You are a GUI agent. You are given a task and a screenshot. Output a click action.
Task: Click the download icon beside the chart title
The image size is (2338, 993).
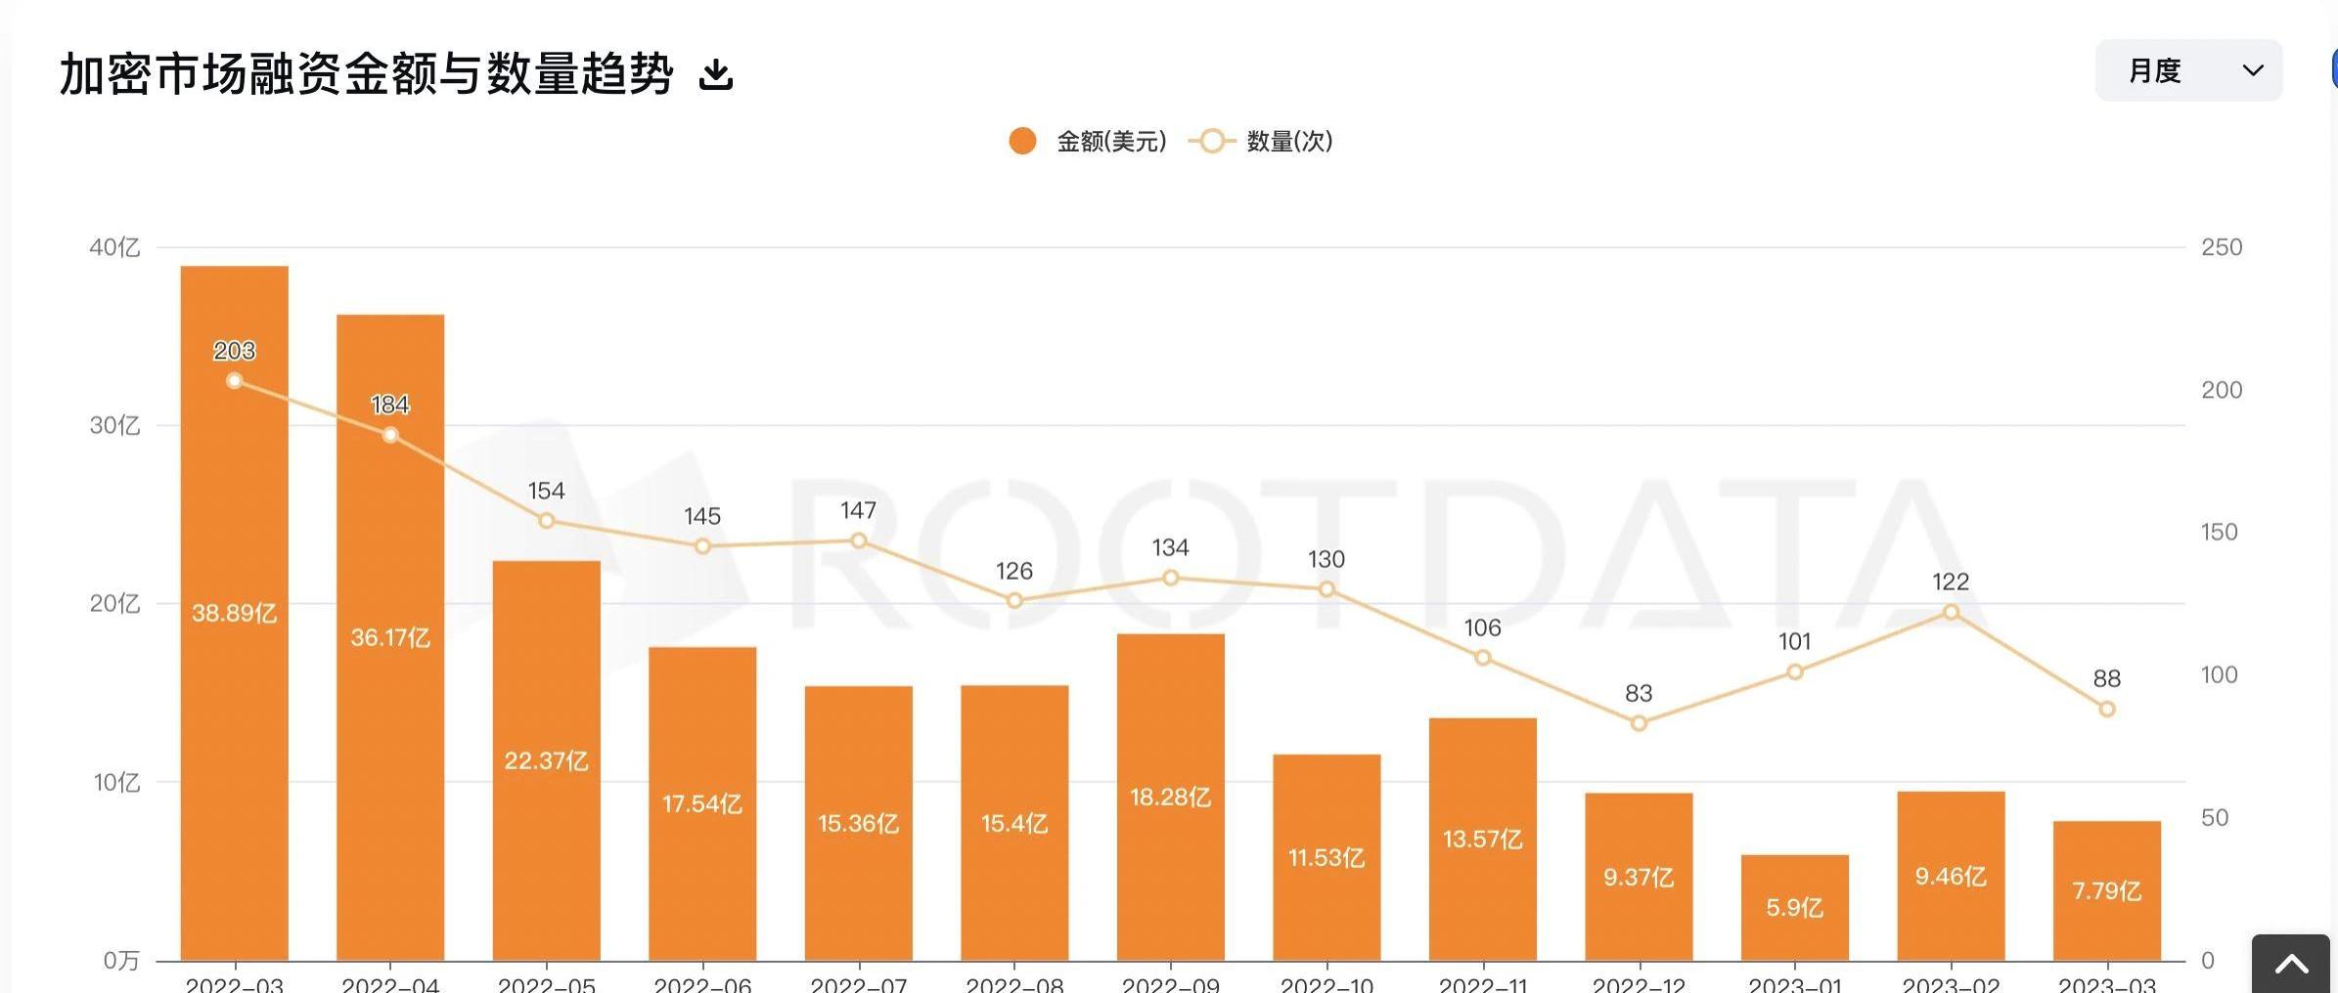(716, 74)
